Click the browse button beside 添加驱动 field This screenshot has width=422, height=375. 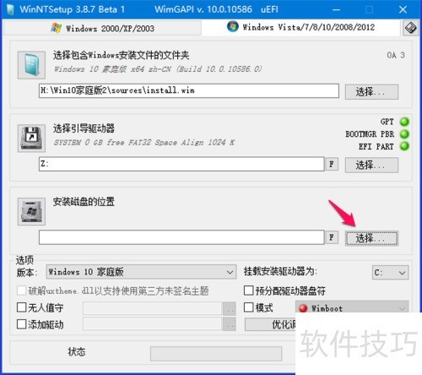coord(230,324)
